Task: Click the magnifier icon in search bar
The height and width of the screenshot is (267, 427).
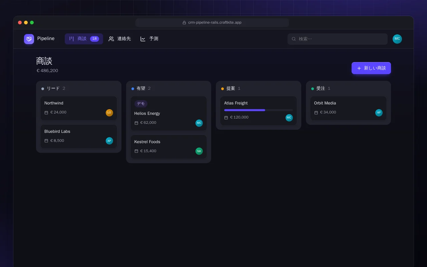Action: tap(294, 39)
